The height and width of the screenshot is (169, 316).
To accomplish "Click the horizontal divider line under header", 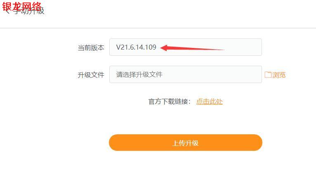I will [x=158, y=28].
